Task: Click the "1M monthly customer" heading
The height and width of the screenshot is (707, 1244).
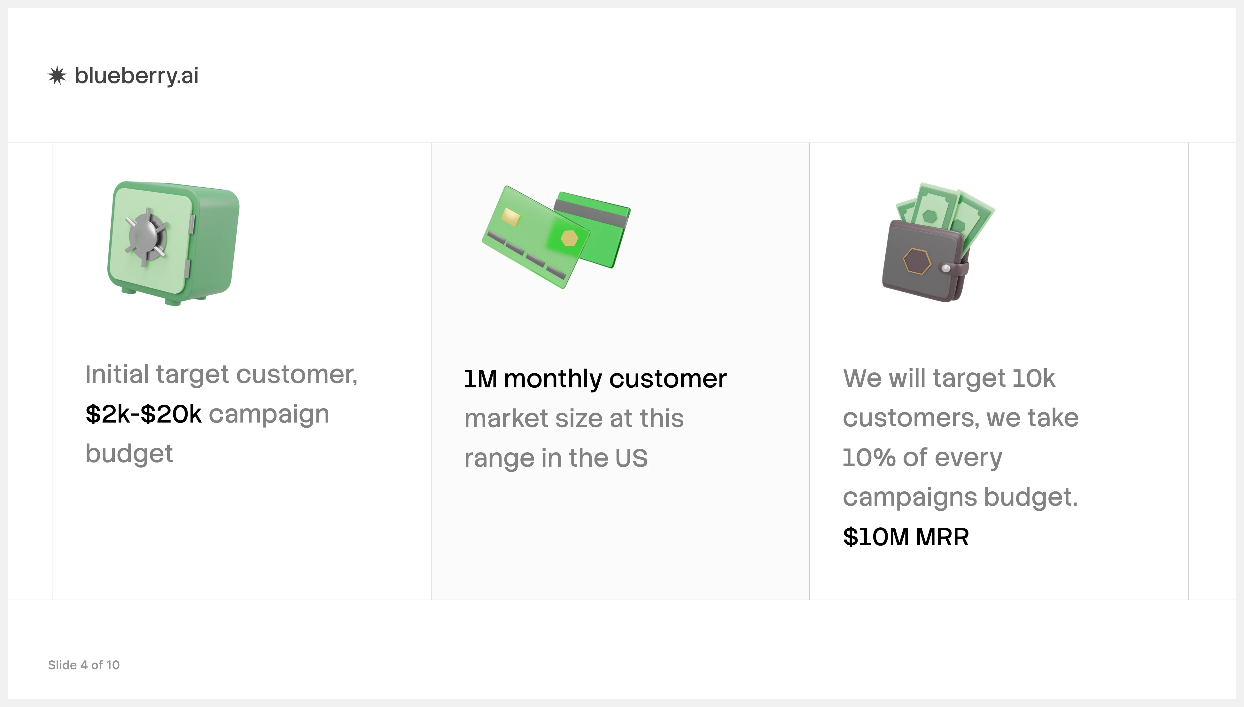Action: [595, 379]
